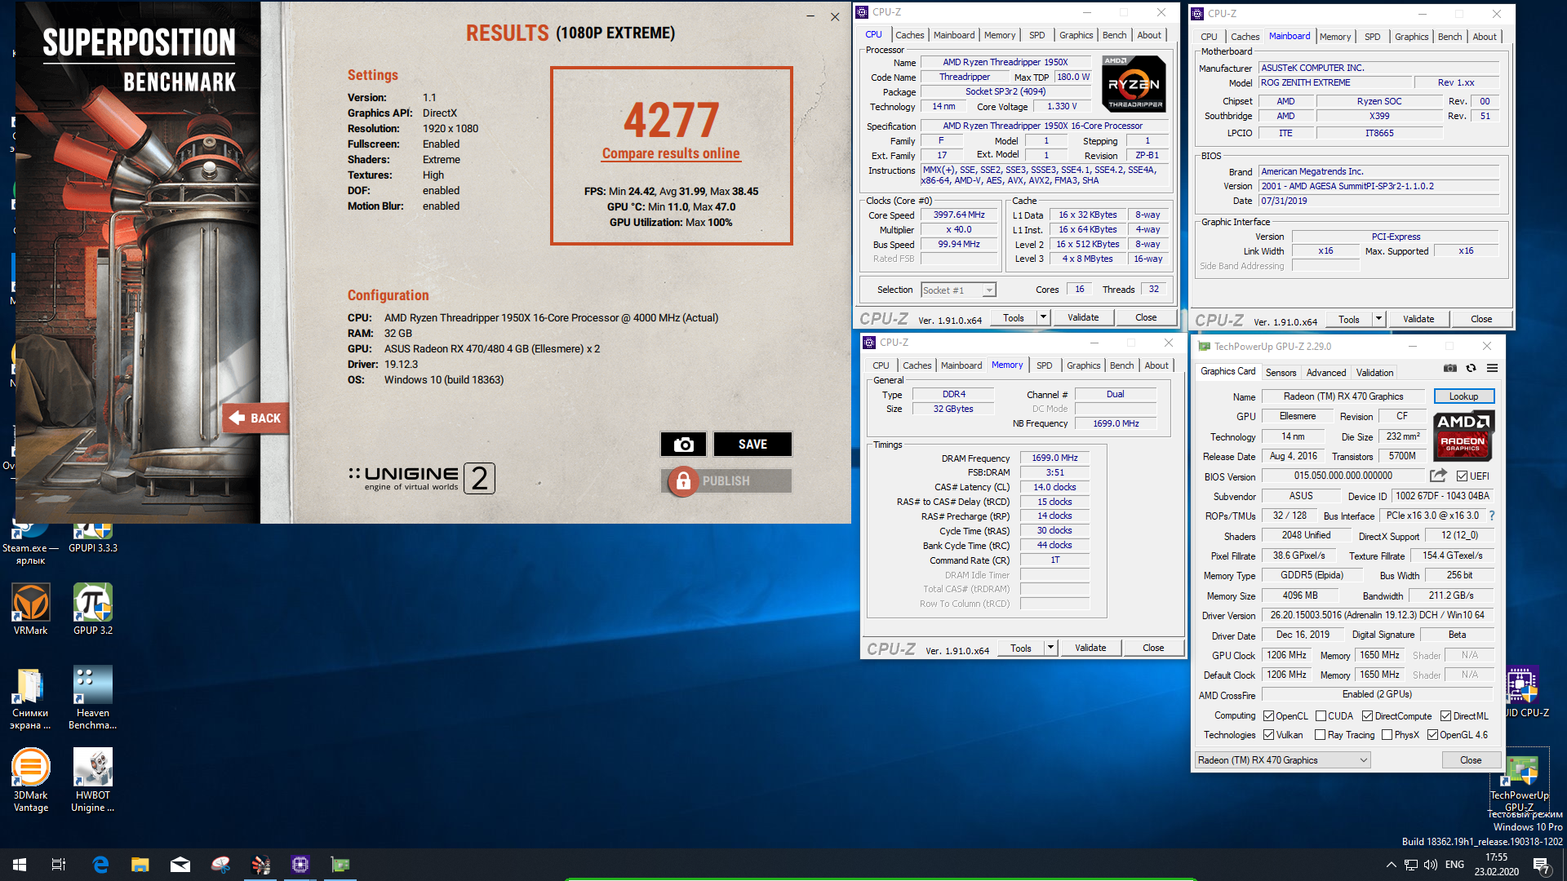Open the Bench tab in the Memory window

(x=1121, y=365)
